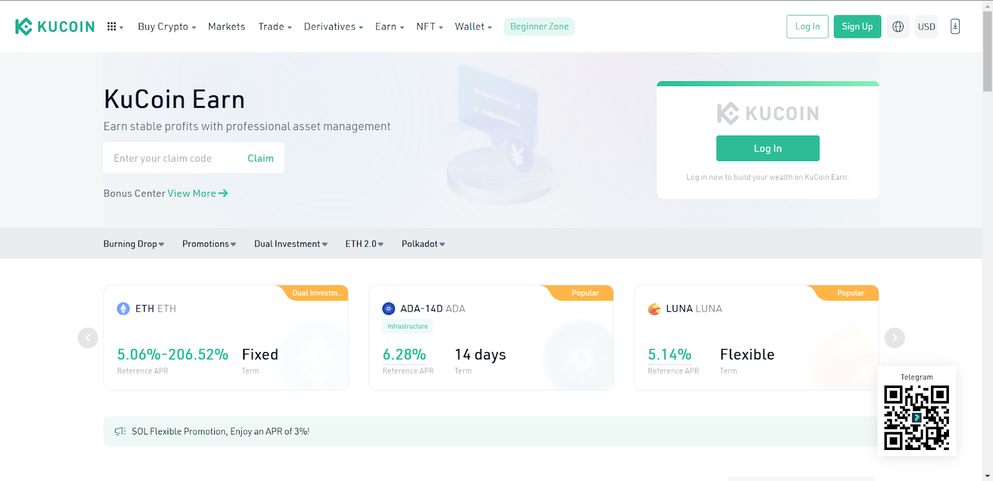
Task: Click the 'Flexible' term on LUNA card
Action: (x=747, y=355)
